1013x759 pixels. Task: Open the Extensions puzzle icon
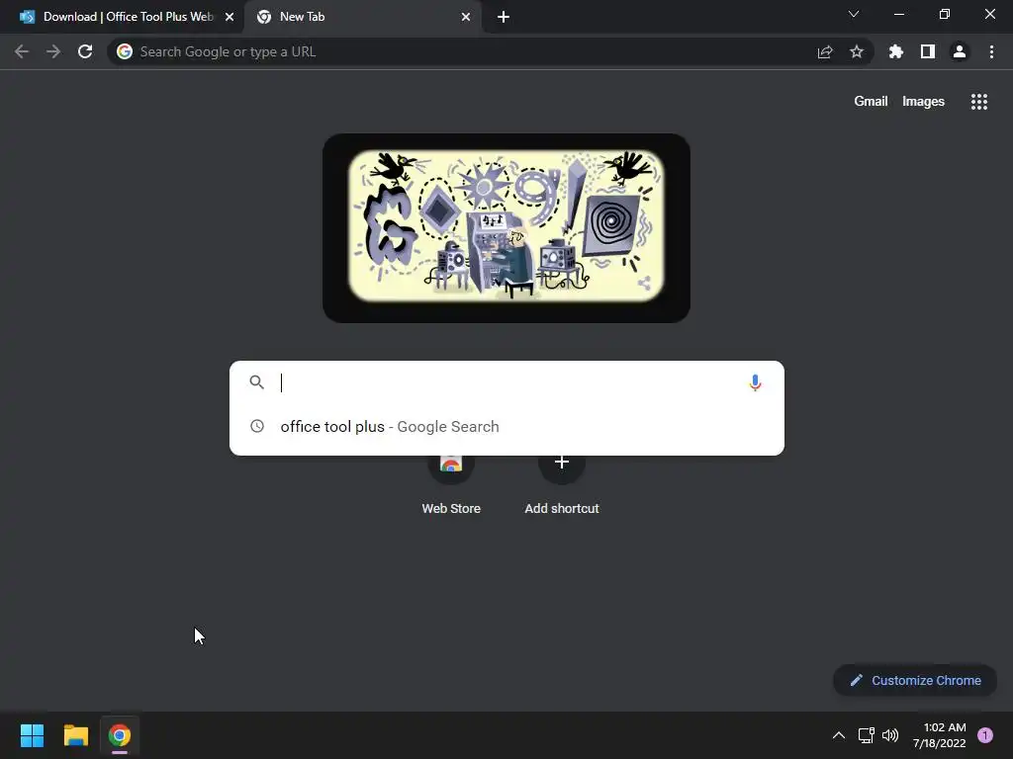click(x=896, y=51)
